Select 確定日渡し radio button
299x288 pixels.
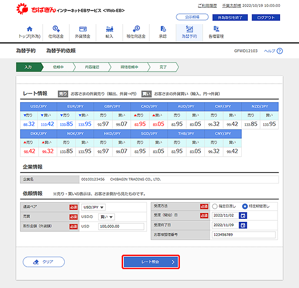coord(215,206)
